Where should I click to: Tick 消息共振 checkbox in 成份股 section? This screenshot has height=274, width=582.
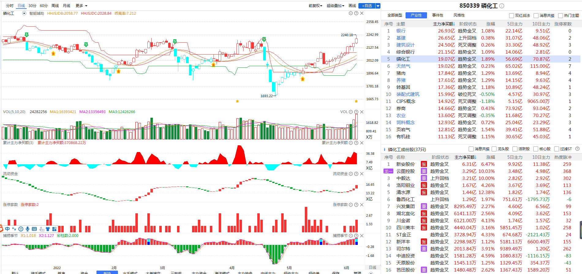pyautogui.click(x=471, y=149)
